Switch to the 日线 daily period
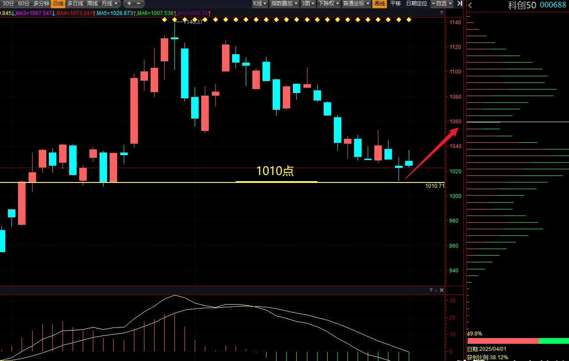This screenshot has height=361, width=569. point(58,4)
